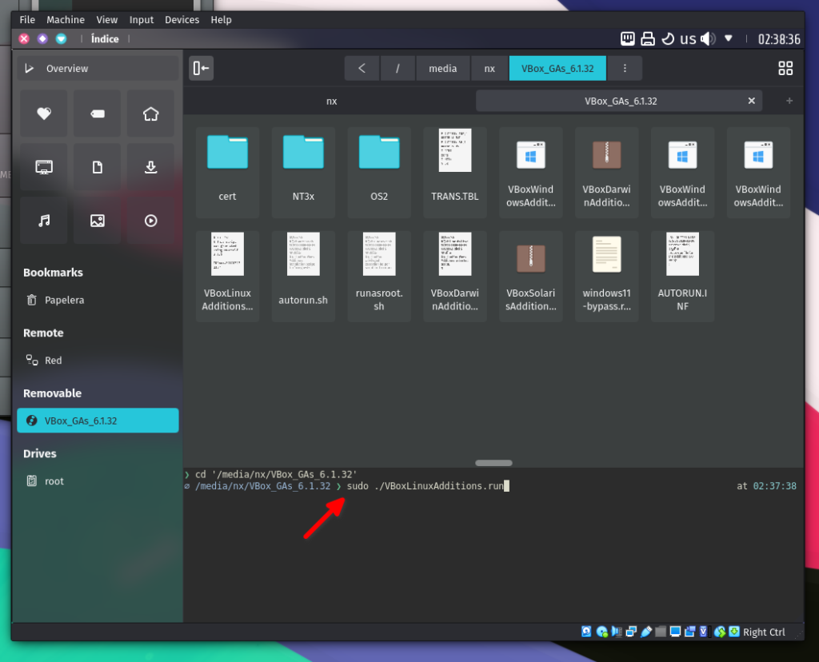Screen dimensions: 819x662
Task: Open the VirtualBox File menu
Action: pos(27,20)
